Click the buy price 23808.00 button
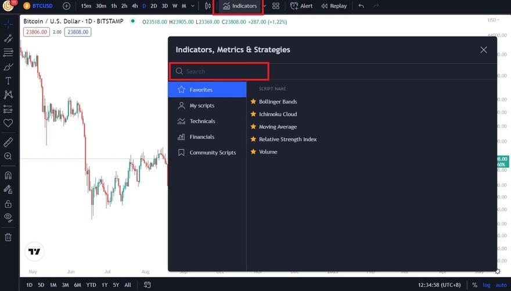Image resolution: width=511 pixels, height=291 pixels. click(x=78, y=32)
